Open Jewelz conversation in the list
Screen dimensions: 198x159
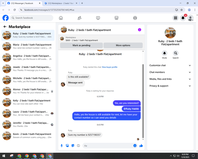28,69
